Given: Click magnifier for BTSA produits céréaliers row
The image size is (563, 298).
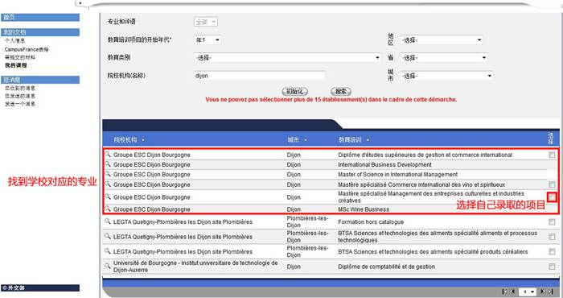Looking at the screenshot, I should point(108,251).
